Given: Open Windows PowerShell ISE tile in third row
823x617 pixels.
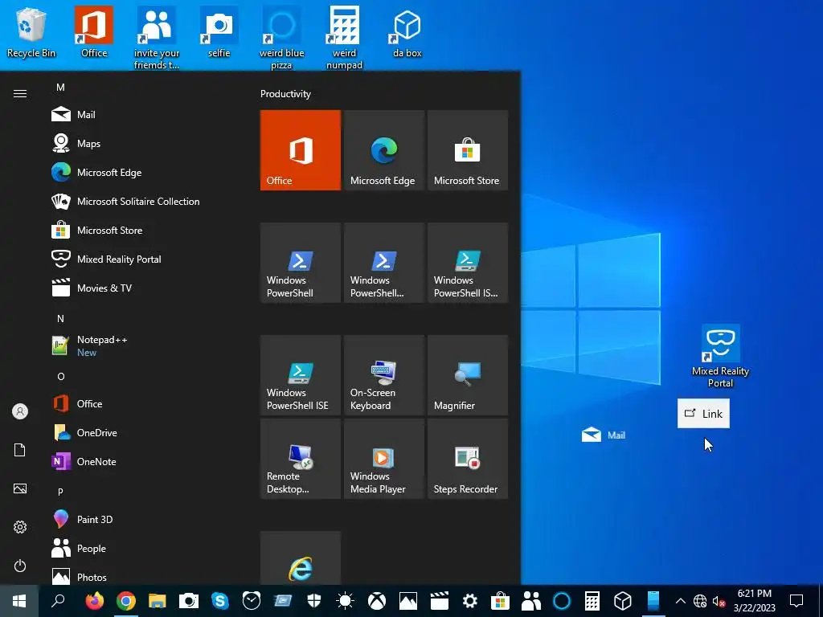Looking at the screenshot, I should [301, 375].
